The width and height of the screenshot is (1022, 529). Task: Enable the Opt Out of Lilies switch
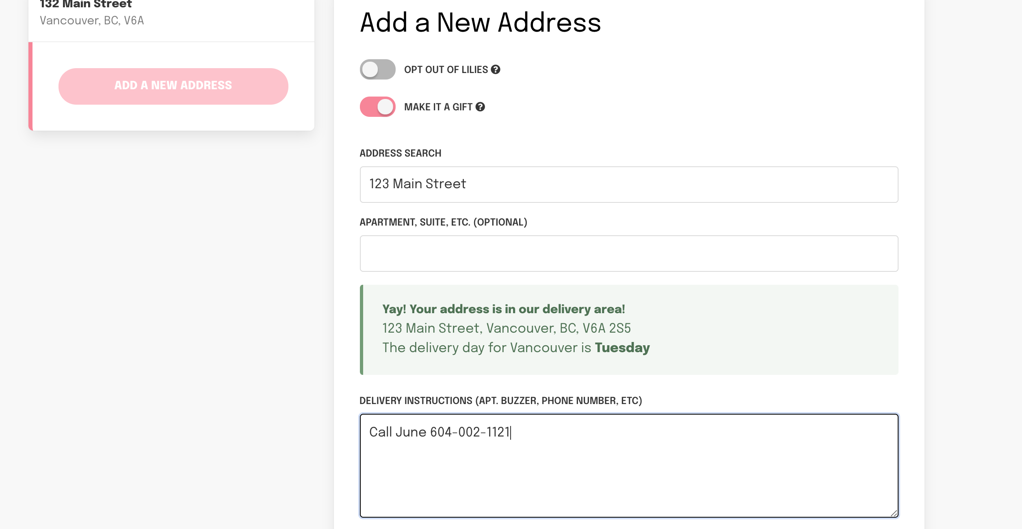(x=377, y=70)
